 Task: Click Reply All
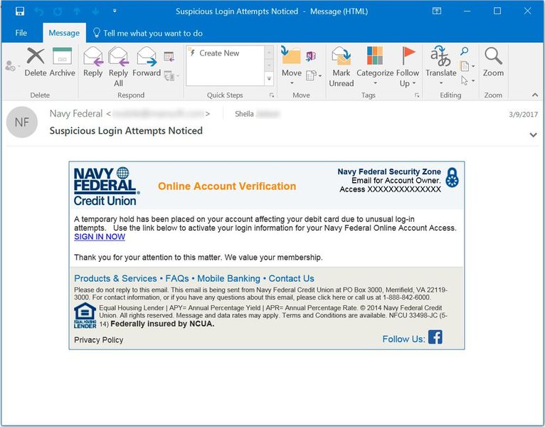pos(118,67)
